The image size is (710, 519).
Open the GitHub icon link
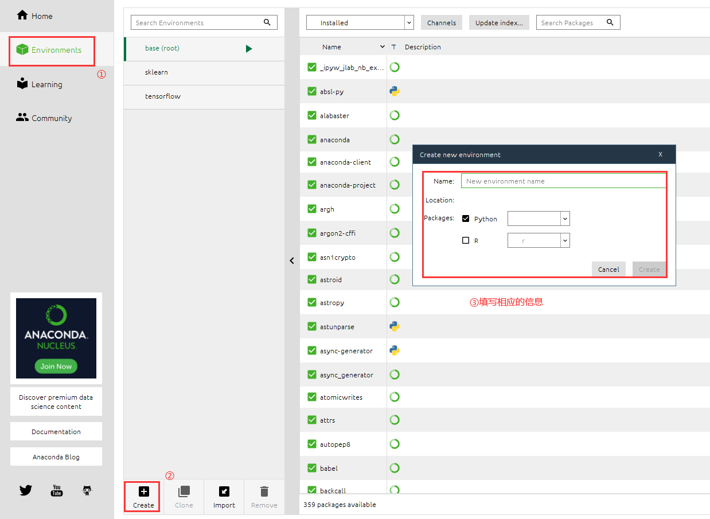87,490
